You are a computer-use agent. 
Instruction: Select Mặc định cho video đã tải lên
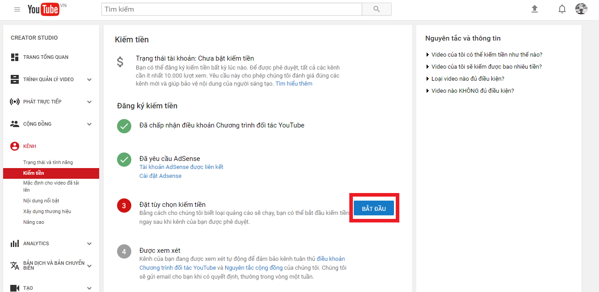[x=51, y=186]
